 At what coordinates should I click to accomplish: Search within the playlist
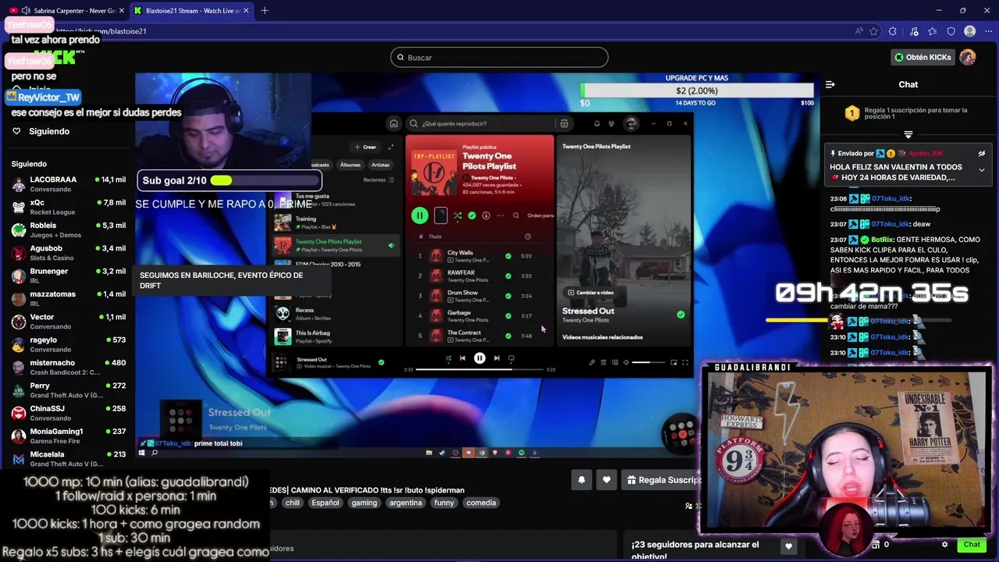coord(516,215)
